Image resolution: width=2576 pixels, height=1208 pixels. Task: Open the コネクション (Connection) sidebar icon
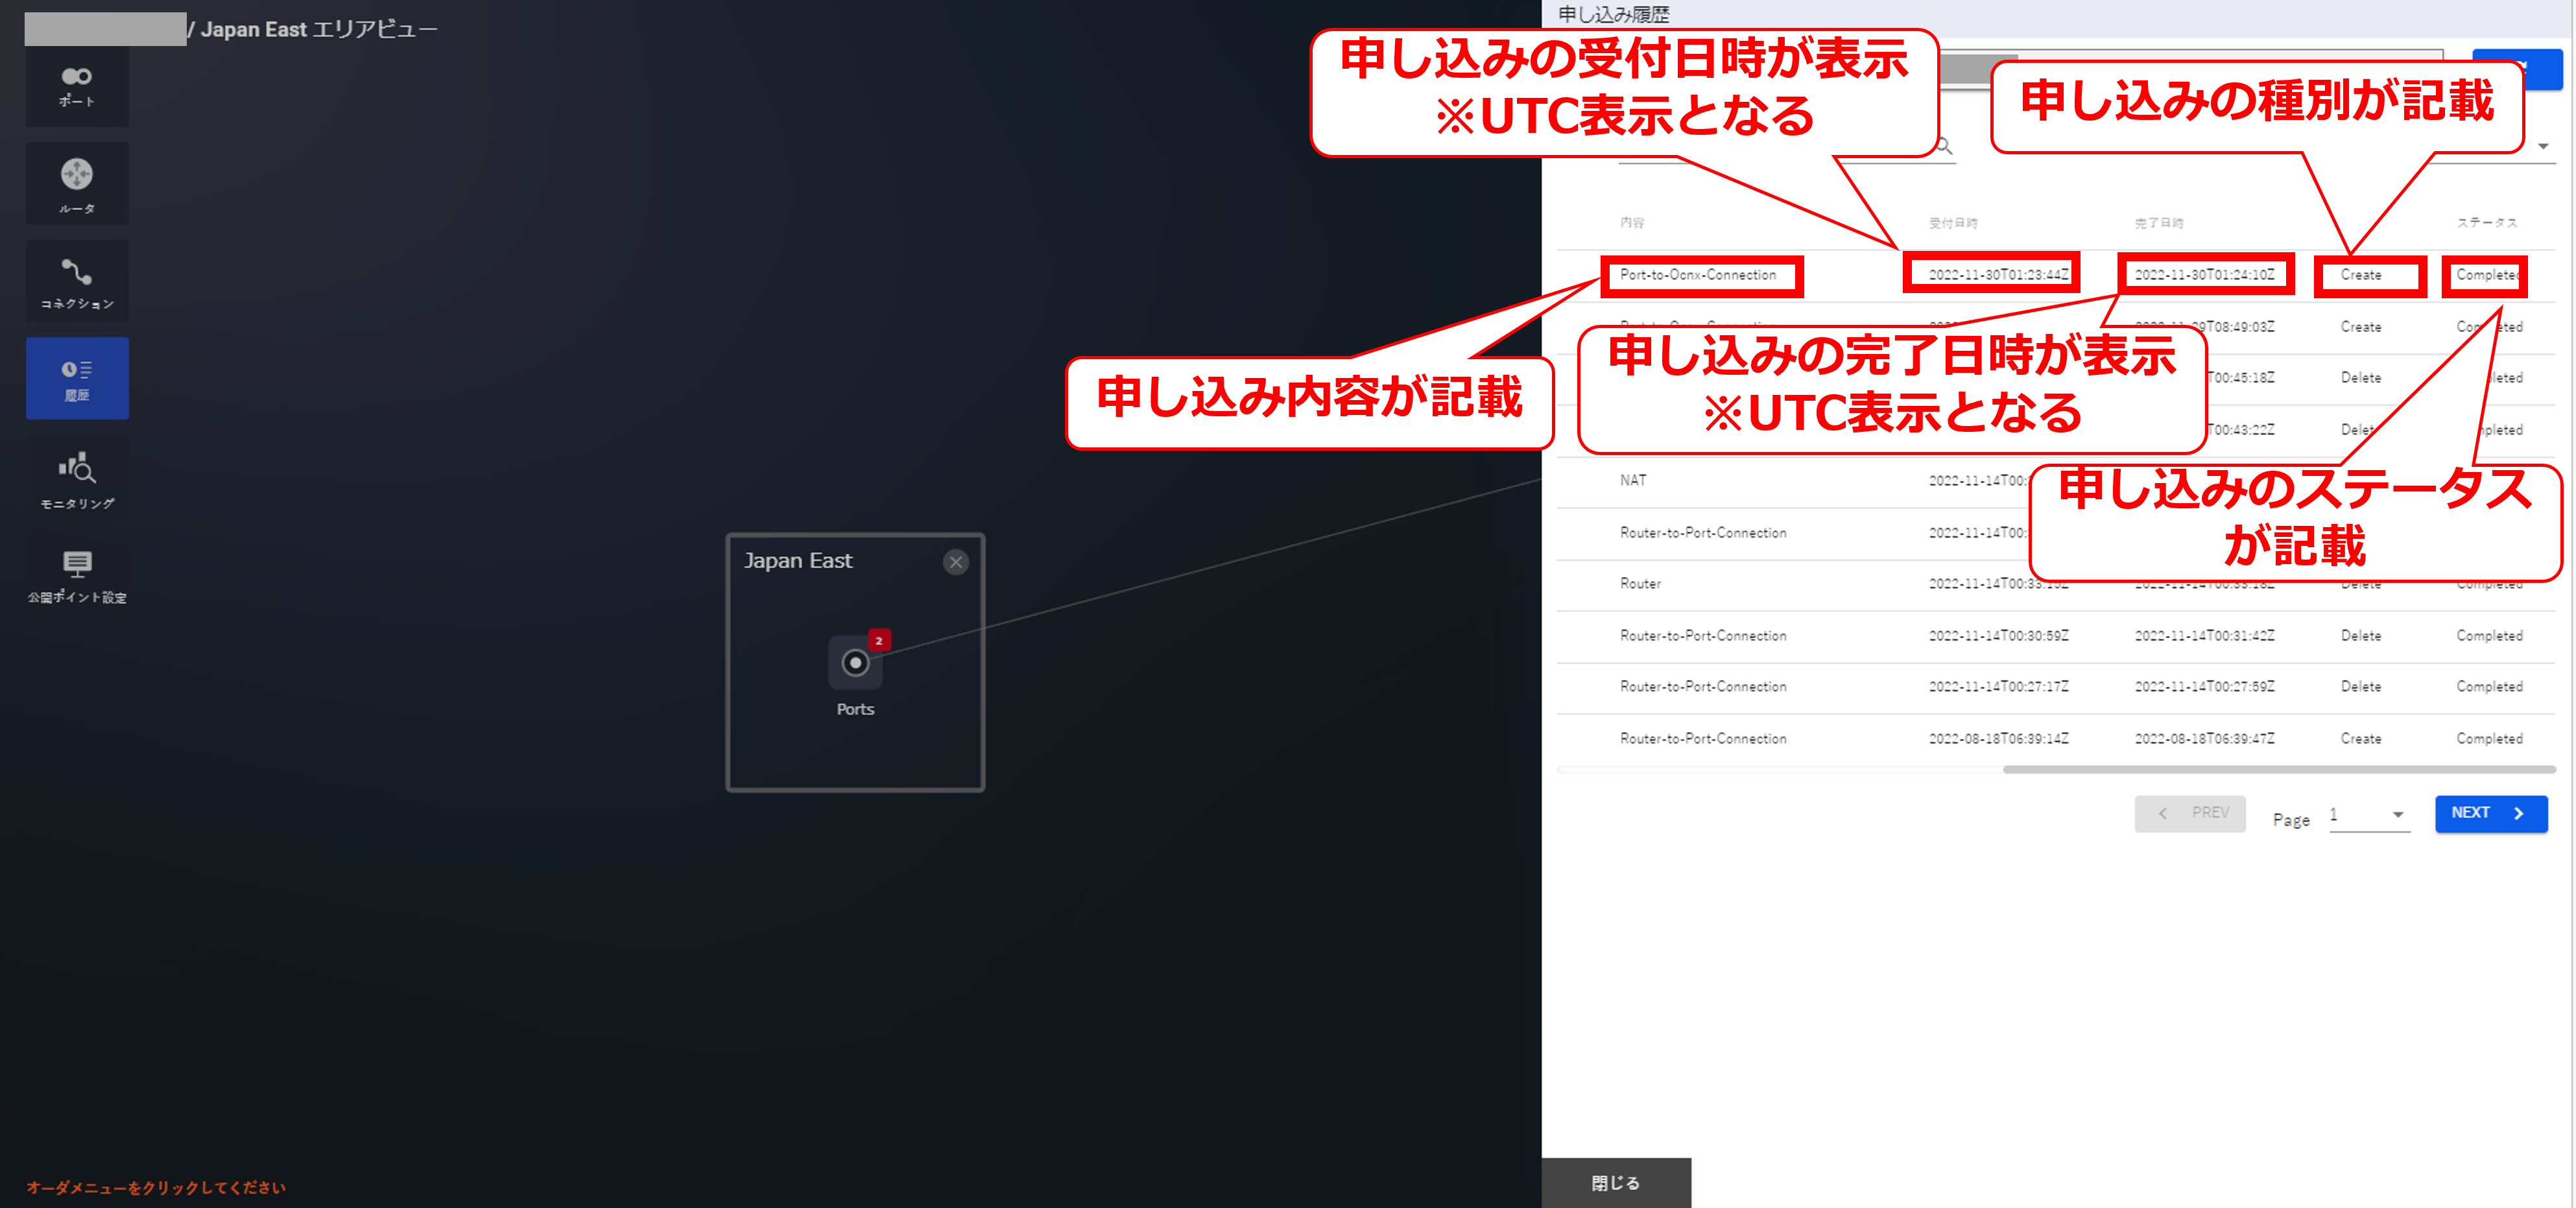click(77, 282)
